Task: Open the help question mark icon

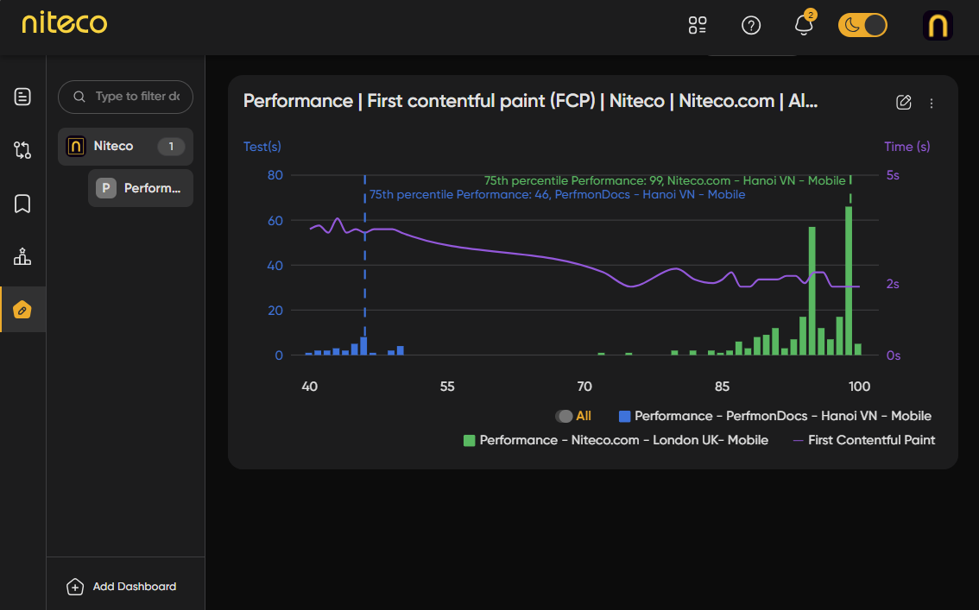Action: (750, 25)
